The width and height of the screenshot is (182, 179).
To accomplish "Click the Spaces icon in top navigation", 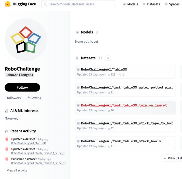I will click(x=166, y=4).
